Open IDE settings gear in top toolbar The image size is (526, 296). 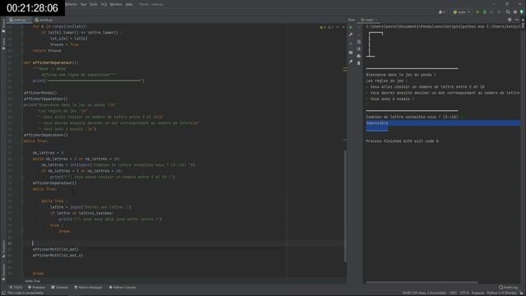[515, 12]
